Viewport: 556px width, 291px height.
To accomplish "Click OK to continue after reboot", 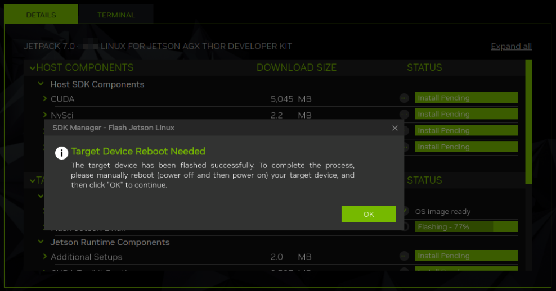I will [369, 214].
